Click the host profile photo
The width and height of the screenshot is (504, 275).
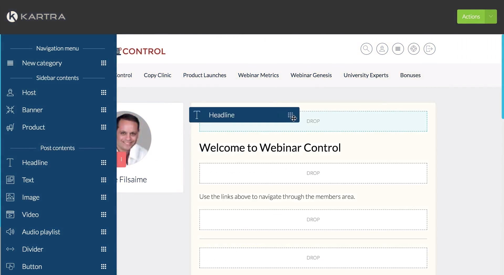point(134,138)
